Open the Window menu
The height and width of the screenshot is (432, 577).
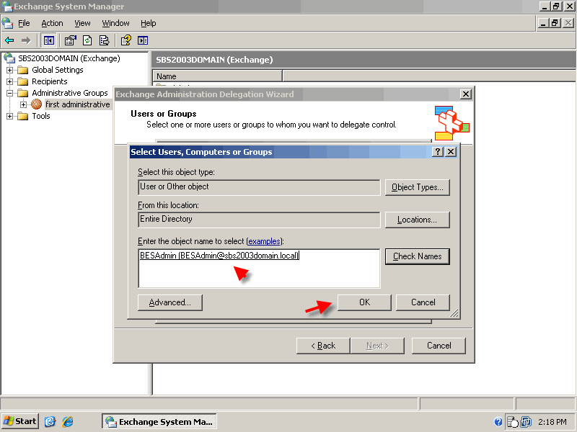click(x=115, y=23)
